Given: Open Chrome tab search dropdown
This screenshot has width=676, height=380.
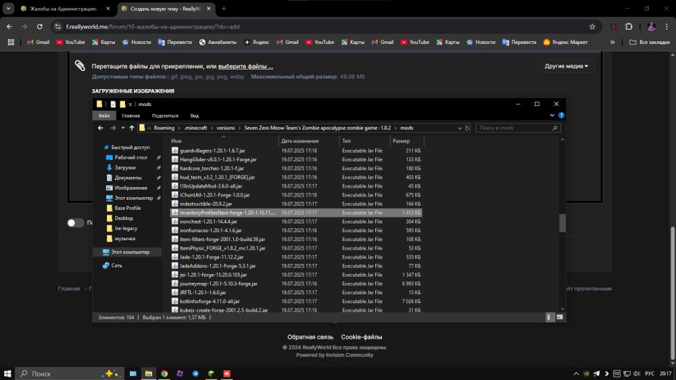Looking at the screenshot, I should 8,9.
